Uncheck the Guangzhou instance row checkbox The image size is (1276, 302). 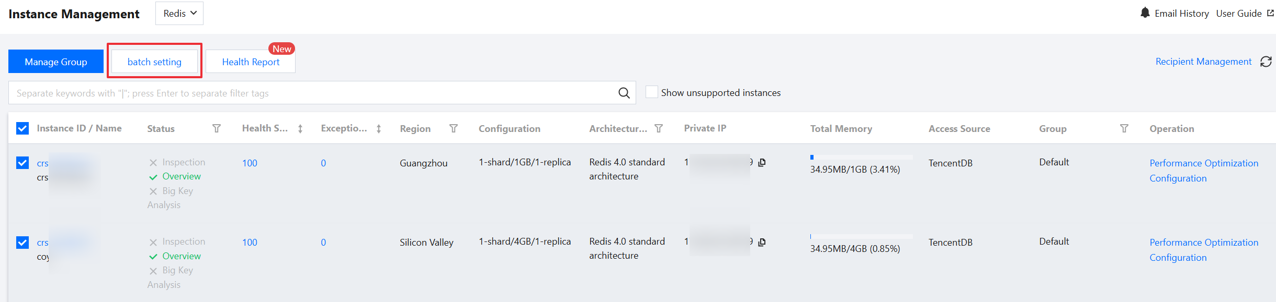tap(22, 163)
